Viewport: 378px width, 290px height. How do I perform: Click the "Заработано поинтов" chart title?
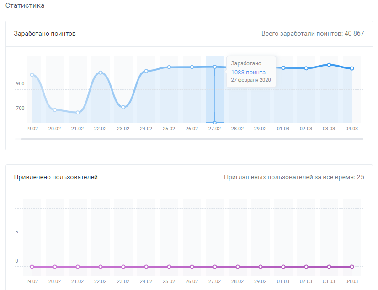point(45,33)
